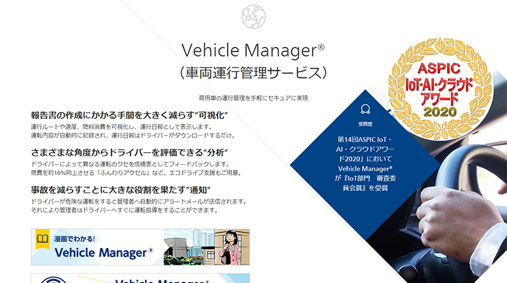The image size is (507, 283).
Task: Click the Vehicle Manager® page title
Action: pyautogui.click(x=253, y=51)
